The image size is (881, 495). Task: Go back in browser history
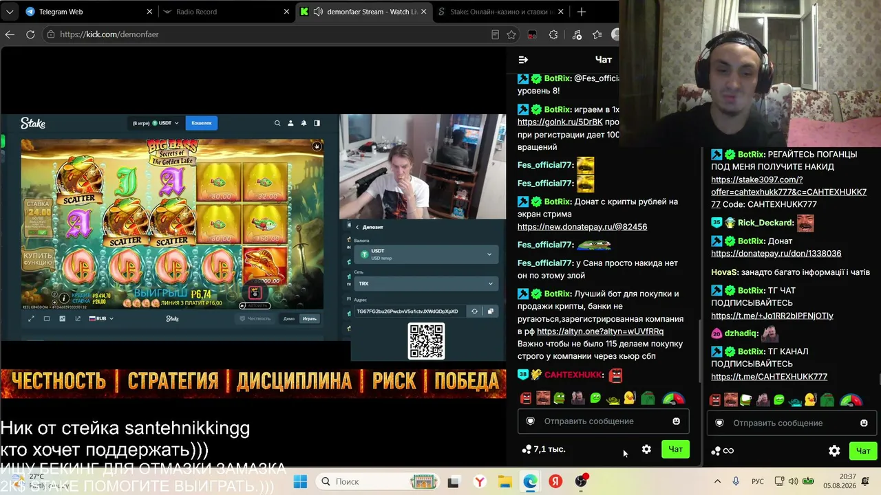pyautogui.click(x=10, y=34)
